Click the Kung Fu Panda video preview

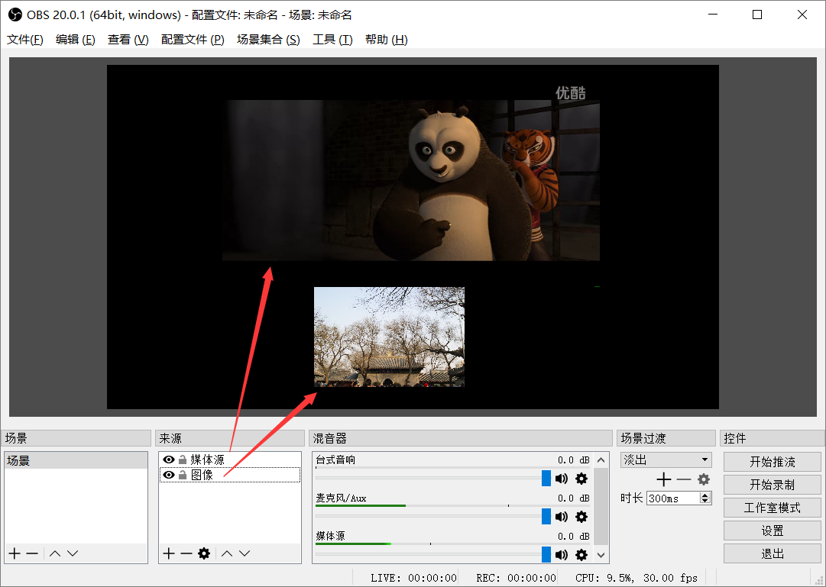[411, 180]
